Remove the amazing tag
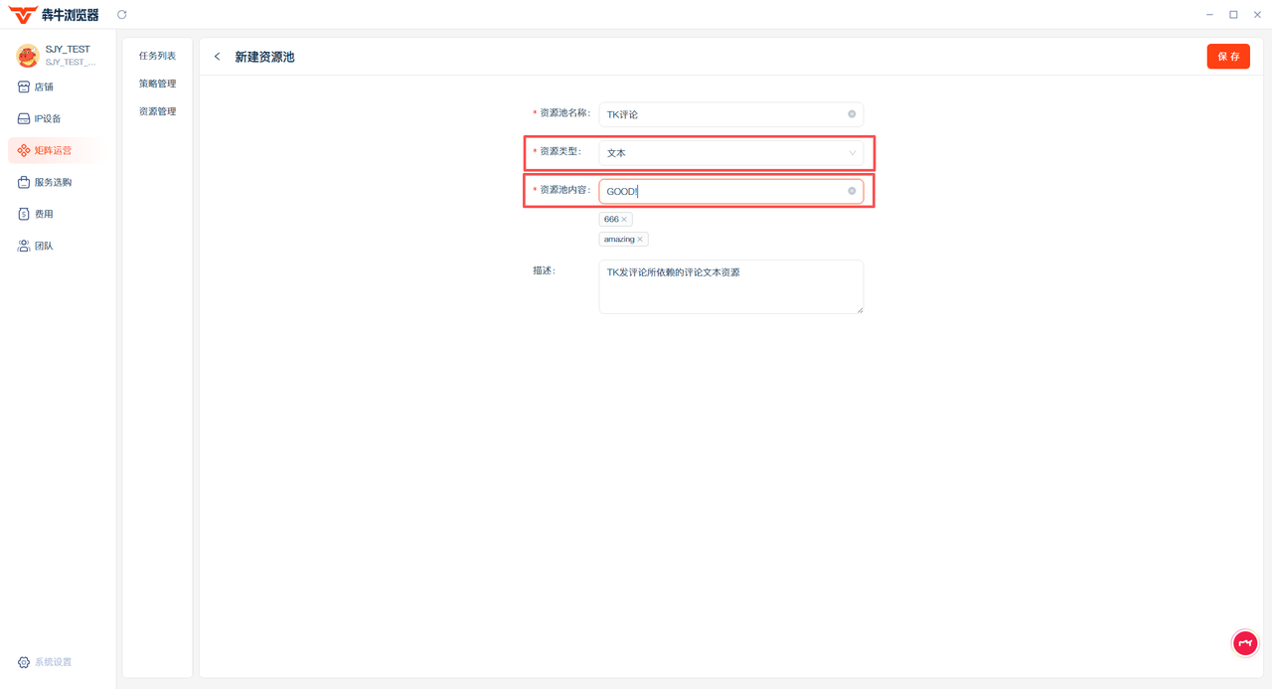The image size is (1272, 689). [x=640, y=240]
